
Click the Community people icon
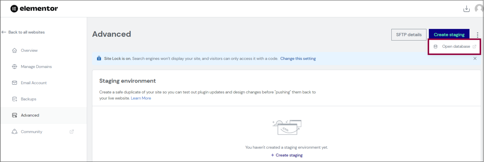[x=14, y=132]
